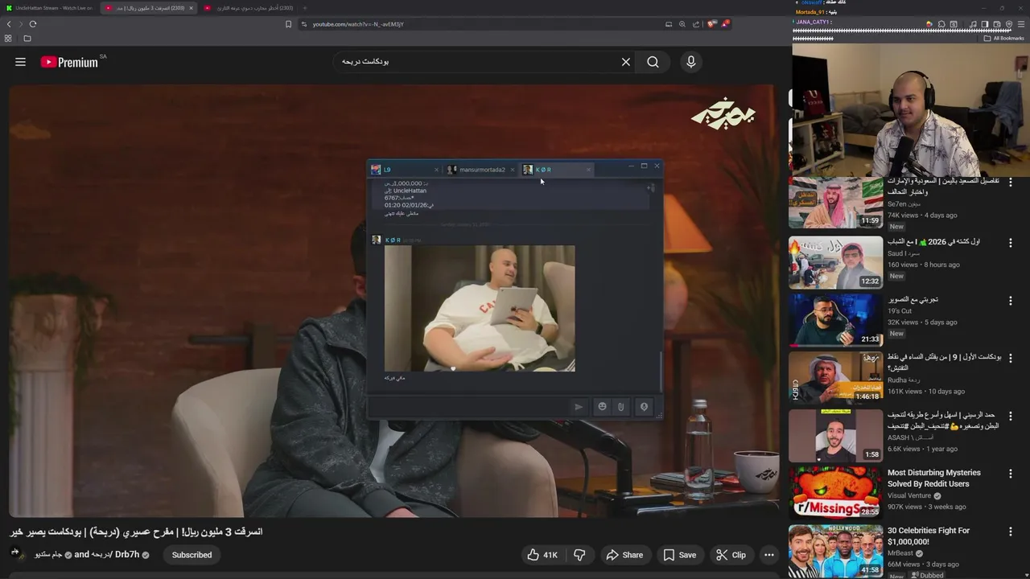Open the Subscribed button options

click(192, 555)
